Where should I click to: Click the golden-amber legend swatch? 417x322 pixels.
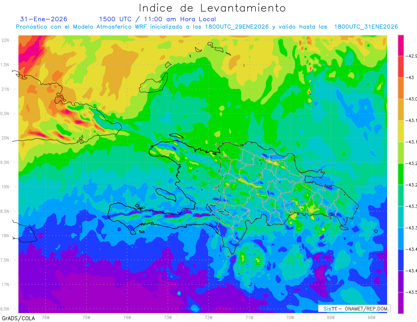pyautogui.click(x=401, y=110)
